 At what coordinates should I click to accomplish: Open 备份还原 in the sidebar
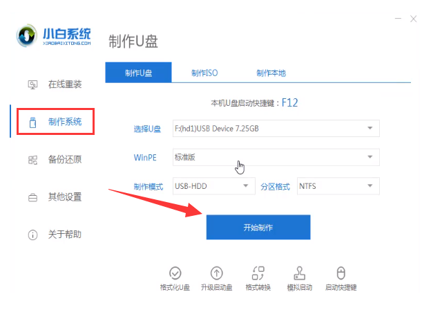pos(55,159)
